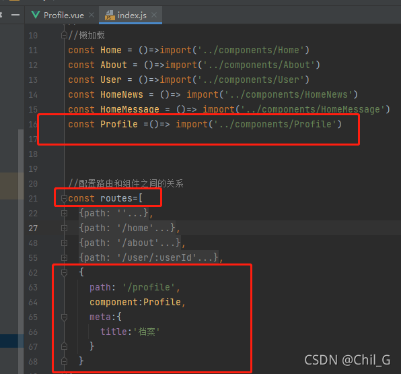Collapse the profile route object at line 62
The image size is (401, 374).
(64, 273)
